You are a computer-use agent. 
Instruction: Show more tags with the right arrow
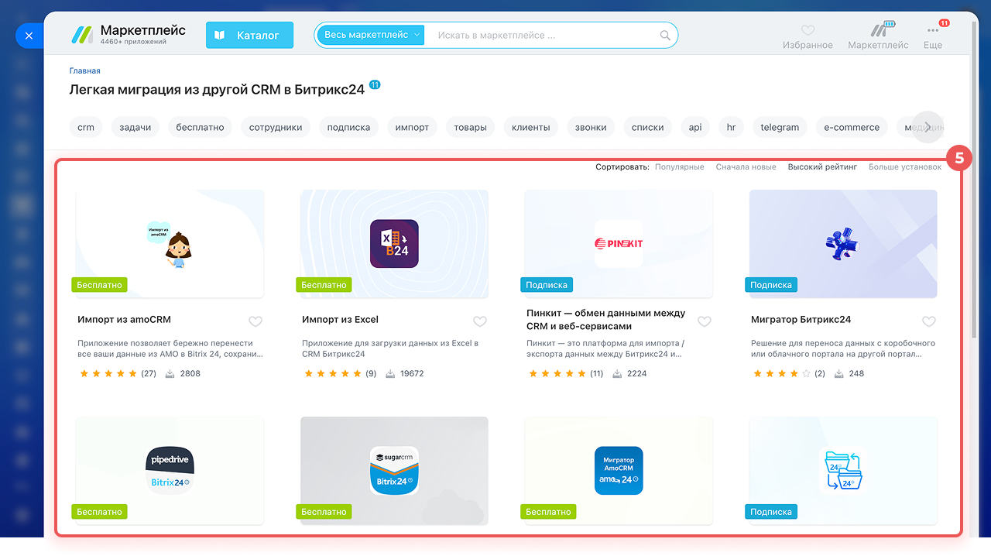928,127
